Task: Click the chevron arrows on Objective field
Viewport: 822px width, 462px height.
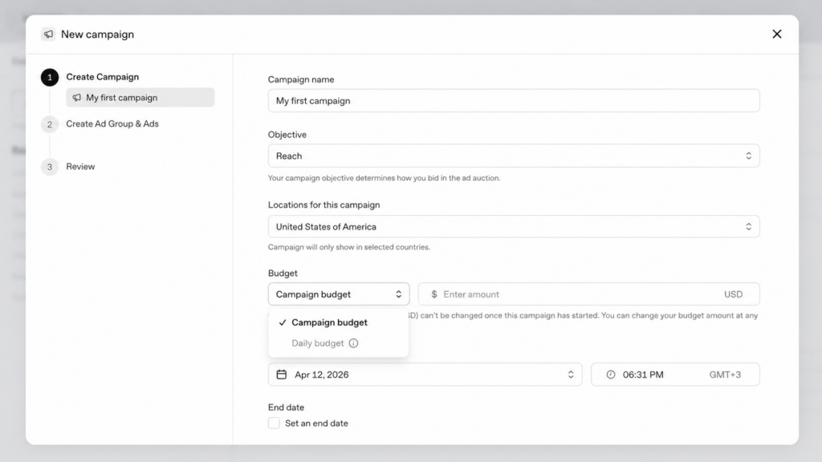Action: [748, 156]
